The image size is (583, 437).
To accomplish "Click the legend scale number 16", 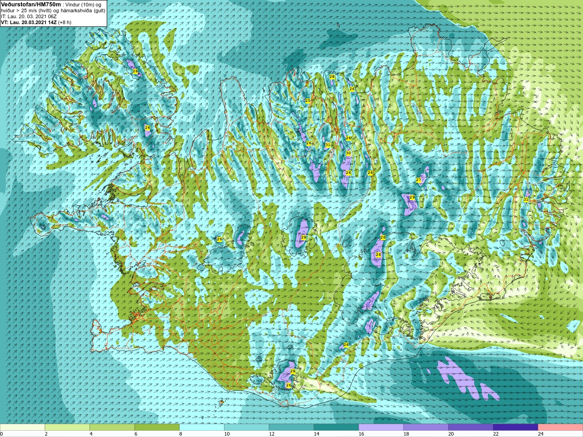I will coord(361,434).
